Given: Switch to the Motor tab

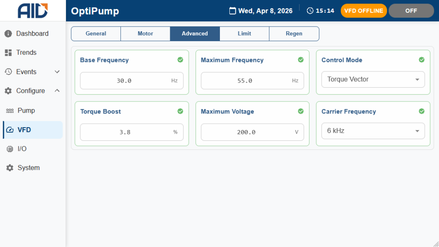Looking at the screenshot, I should [145, 34].
